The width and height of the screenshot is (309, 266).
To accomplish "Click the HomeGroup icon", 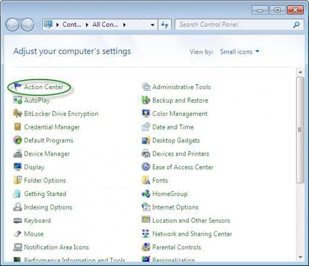I will pyautogui.click(x=146, y=194).
